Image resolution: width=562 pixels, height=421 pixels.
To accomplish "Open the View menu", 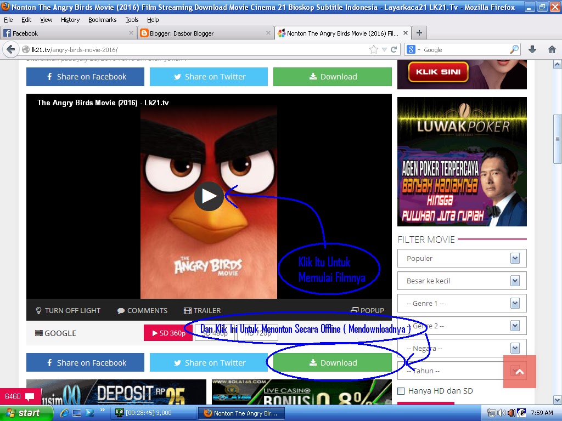I will pyautogui.click(x=46, y=20).
